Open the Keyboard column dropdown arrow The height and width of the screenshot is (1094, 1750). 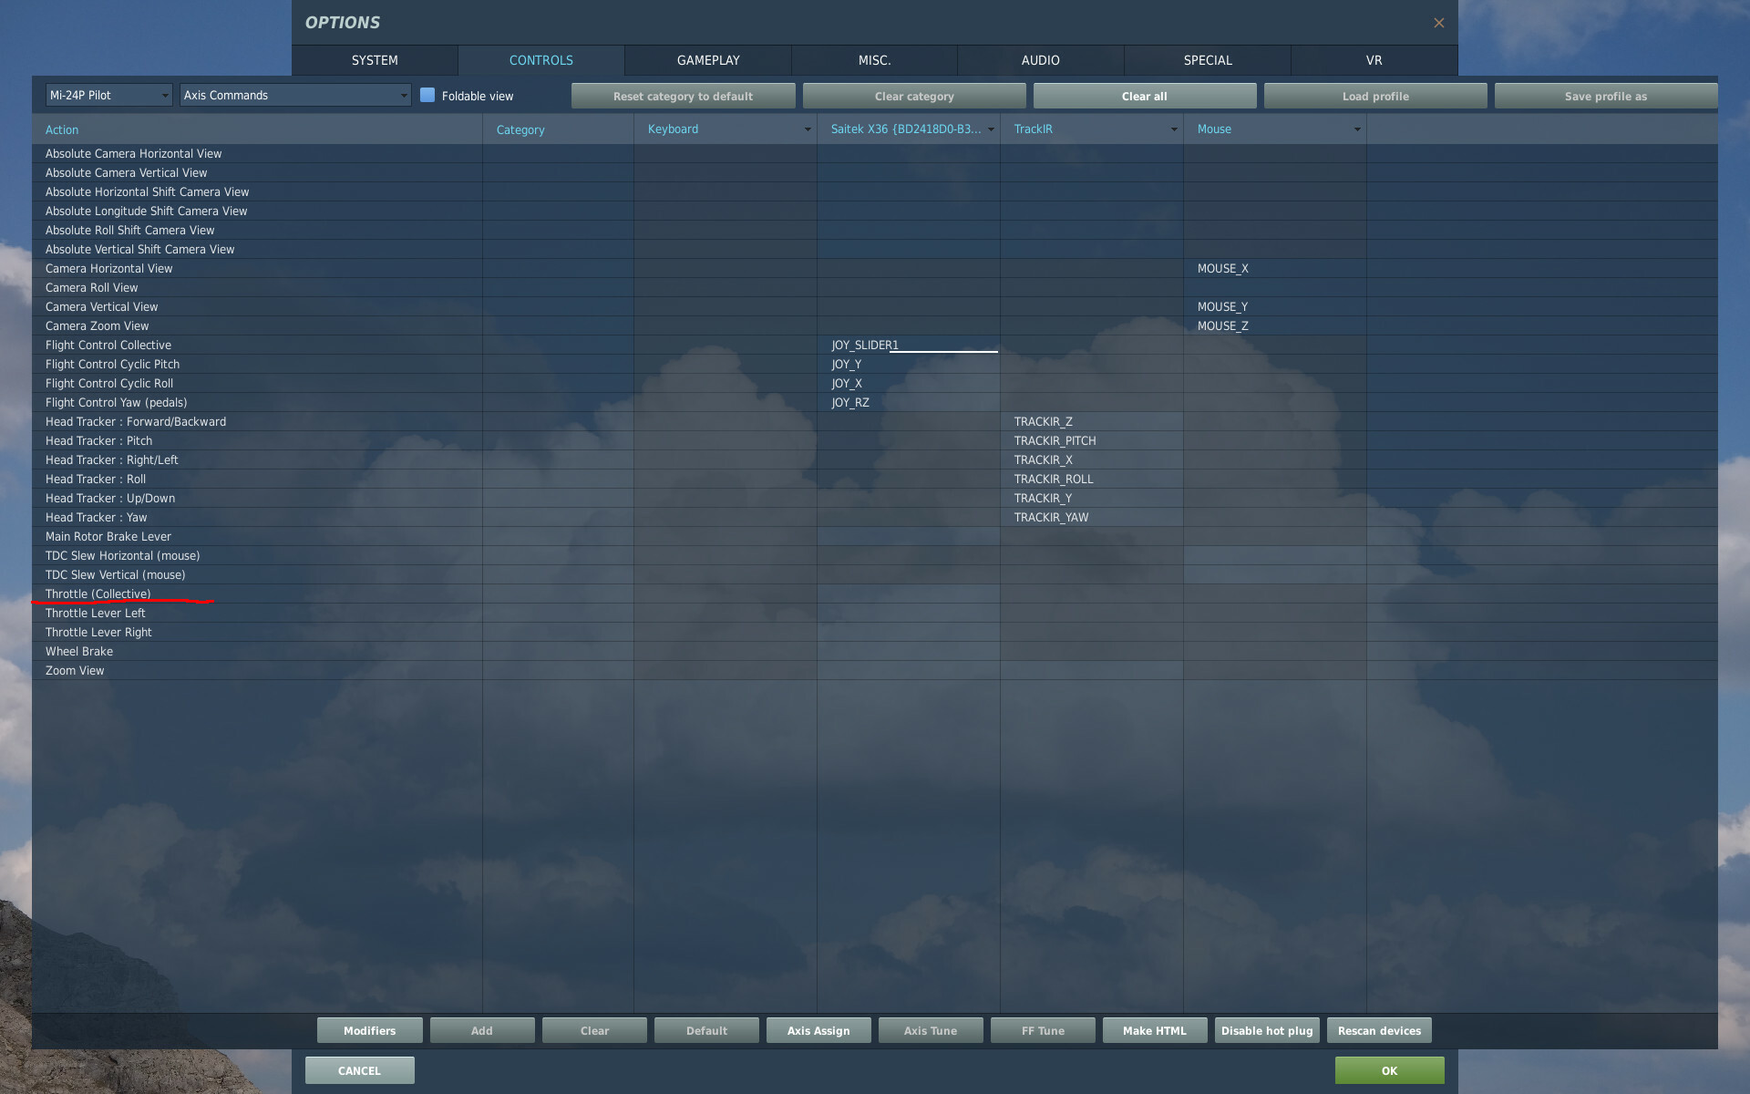807,129
